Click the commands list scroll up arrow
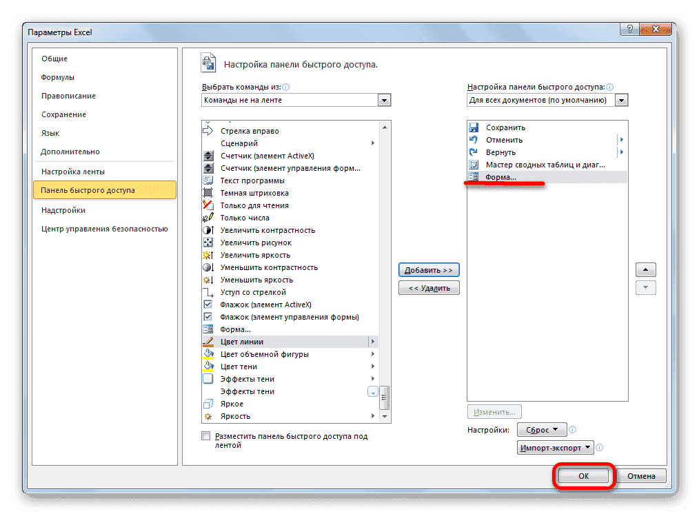 coord(384,127)
